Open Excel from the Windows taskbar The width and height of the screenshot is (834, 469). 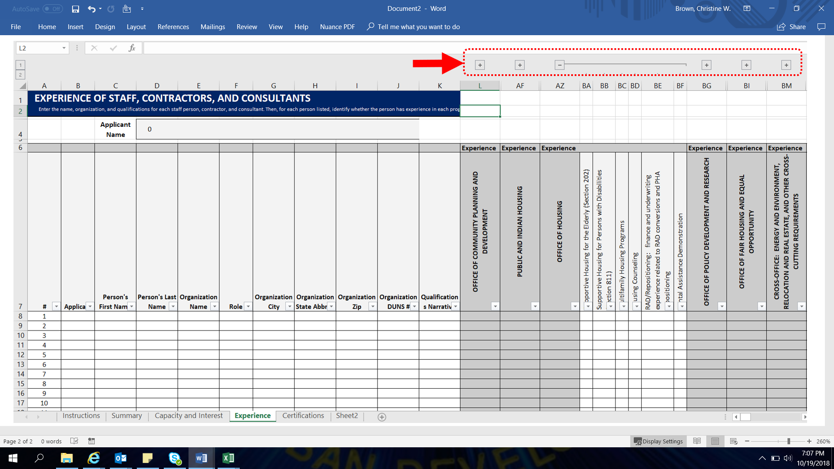click(228, 458)
